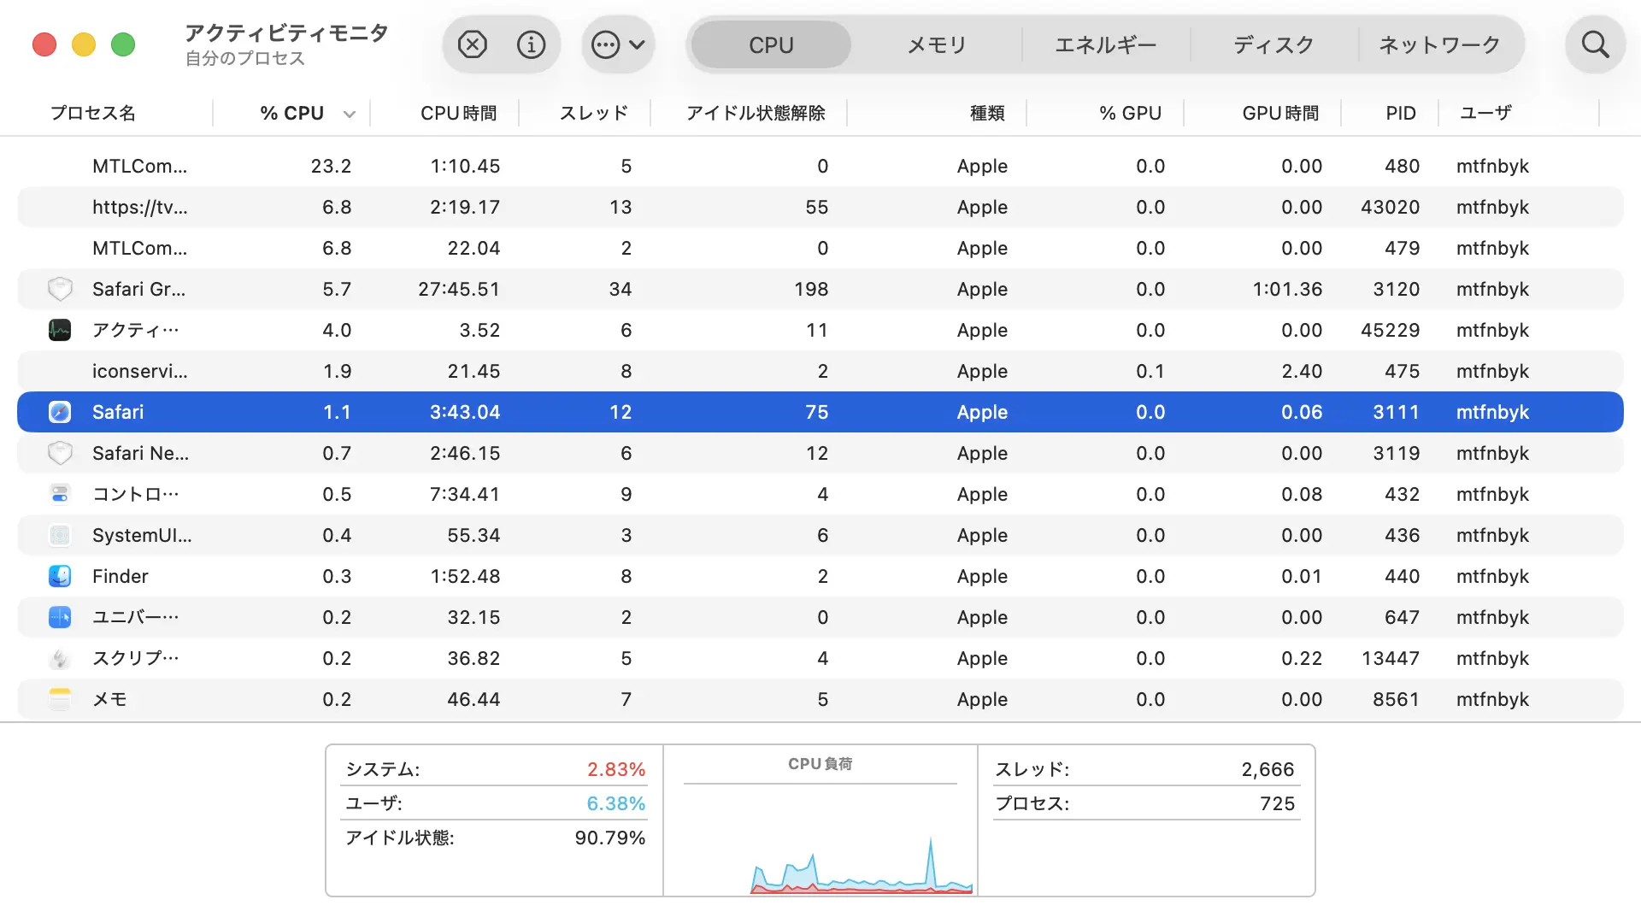Viewport: 1641px width, 923px height.
Task: Sort by the スレッド column header
Action: click(x=593, y=112)
